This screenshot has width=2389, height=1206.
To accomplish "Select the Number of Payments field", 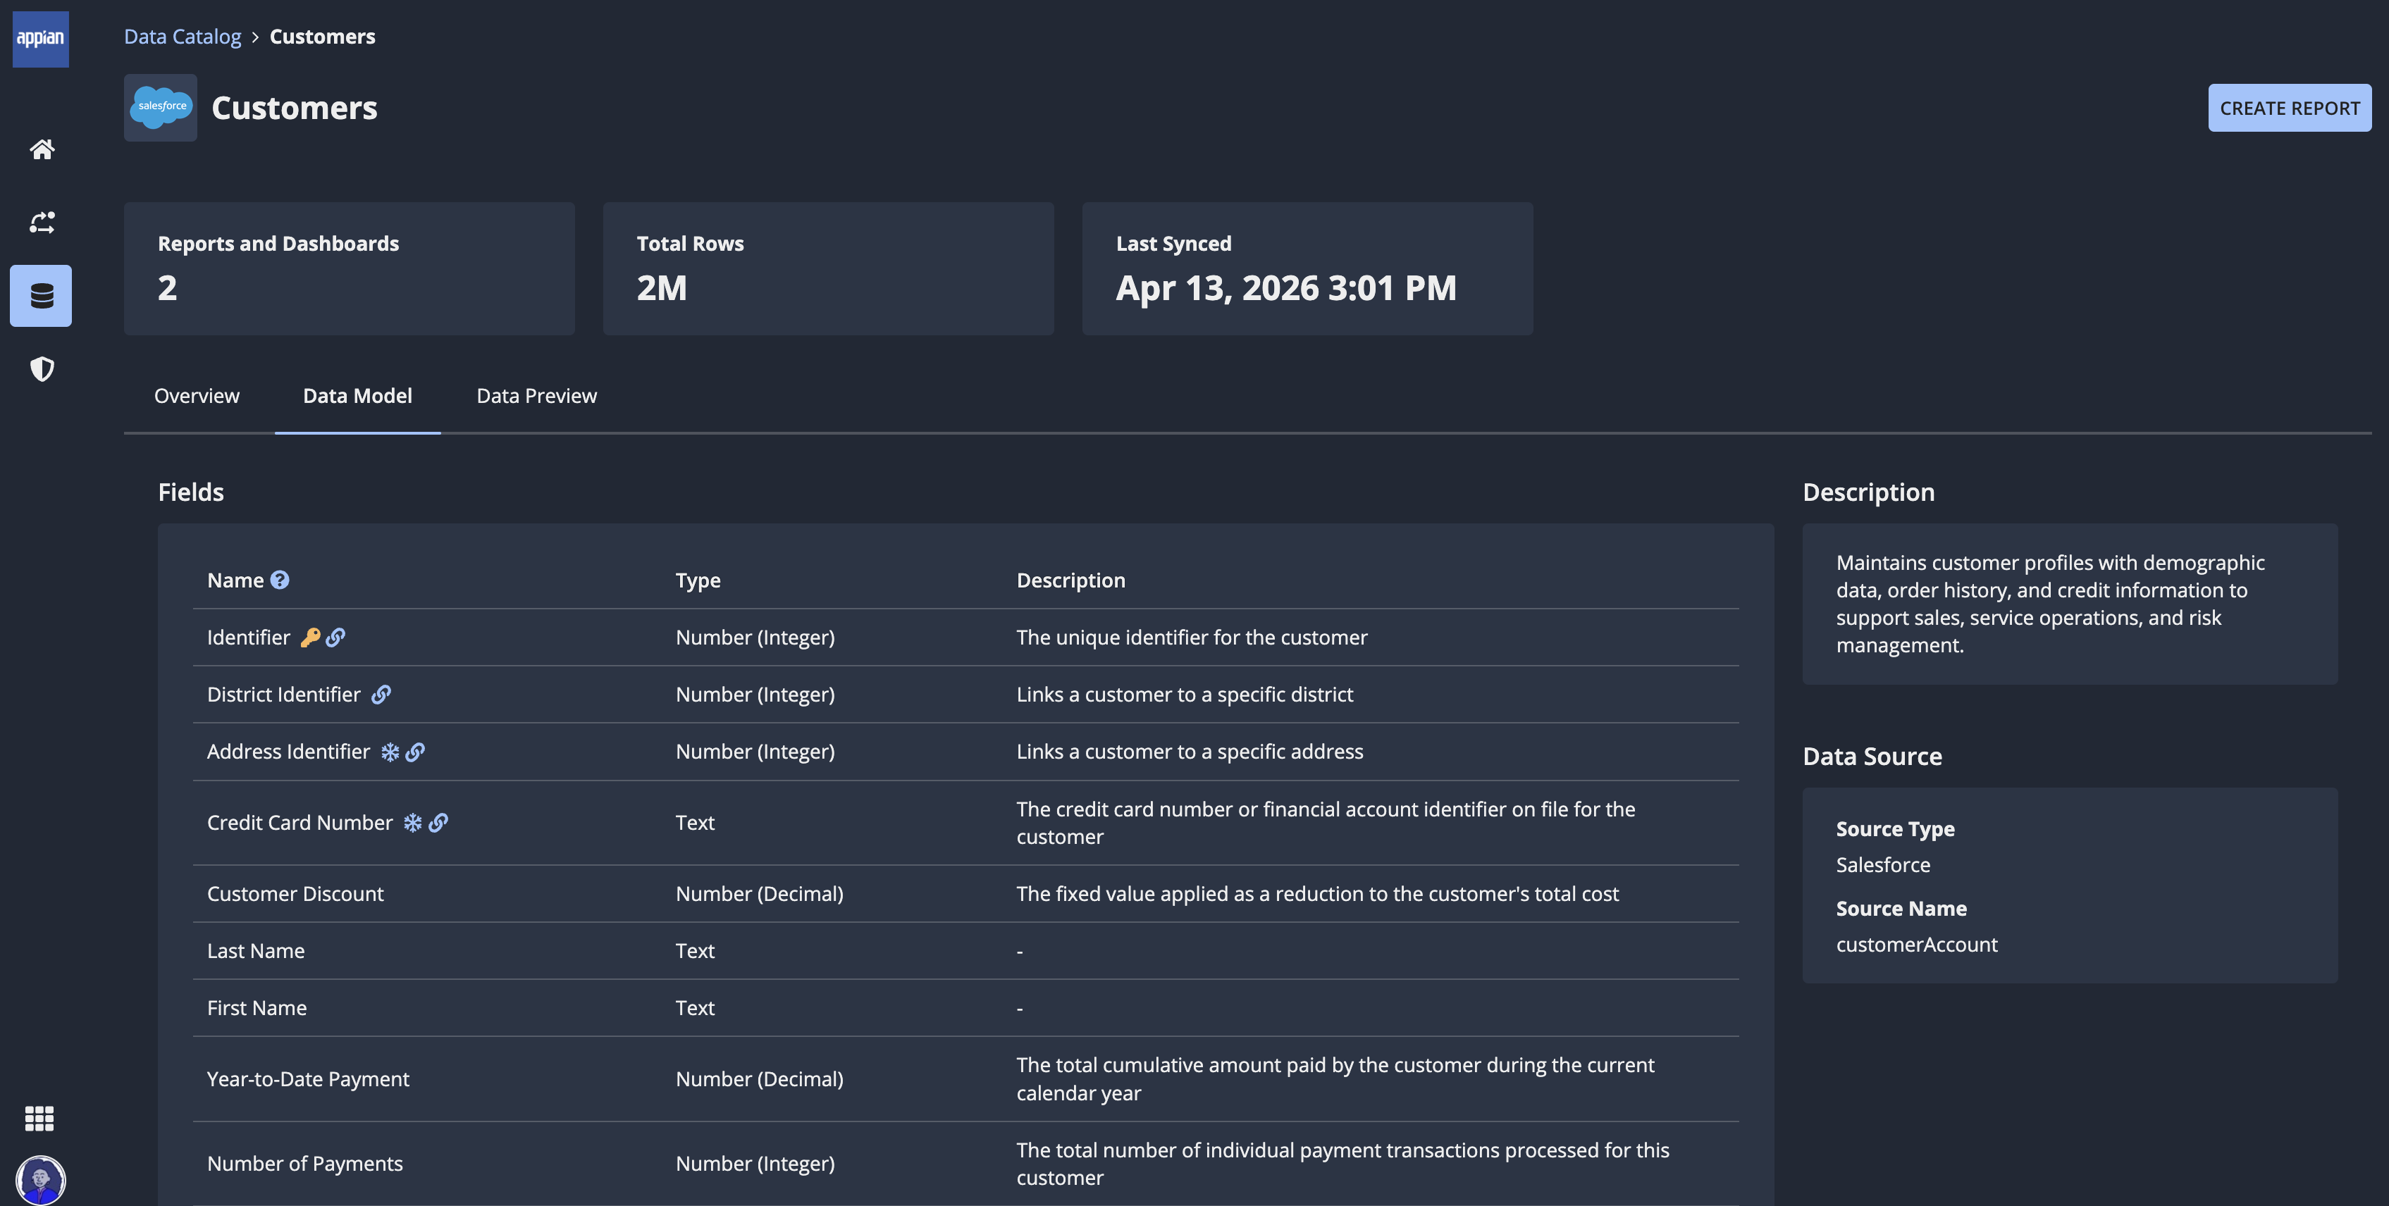I will pyautogui.click(x=305, y=1163).
